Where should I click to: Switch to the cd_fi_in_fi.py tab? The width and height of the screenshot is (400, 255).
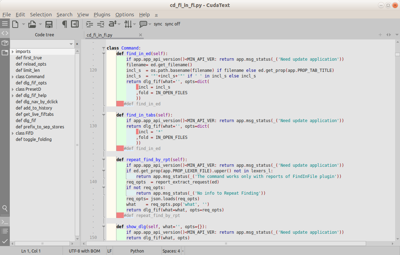[100, 35]
